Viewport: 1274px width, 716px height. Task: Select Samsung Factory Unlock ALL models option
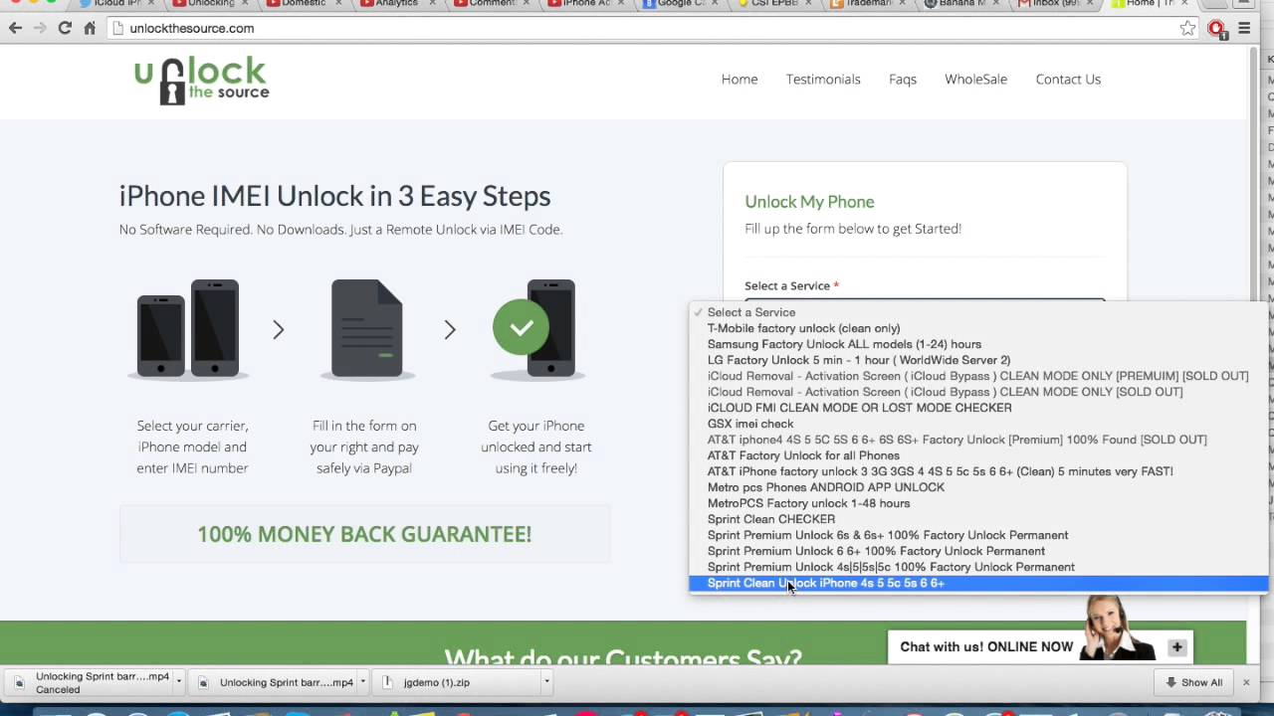click(x=978, y=344)
